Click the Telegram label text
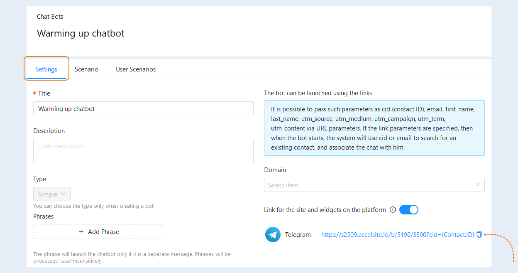 (x=298, y=235)
